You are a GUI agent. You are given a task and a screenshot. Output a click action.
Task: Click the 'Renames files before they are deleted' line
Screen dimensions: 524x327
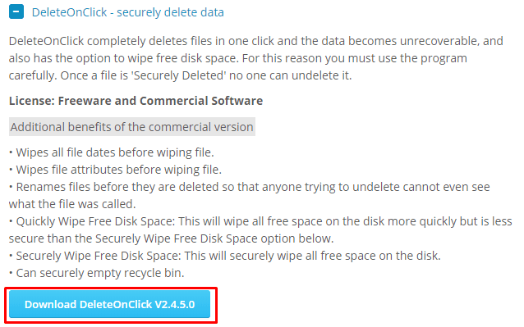pos(250,187)
